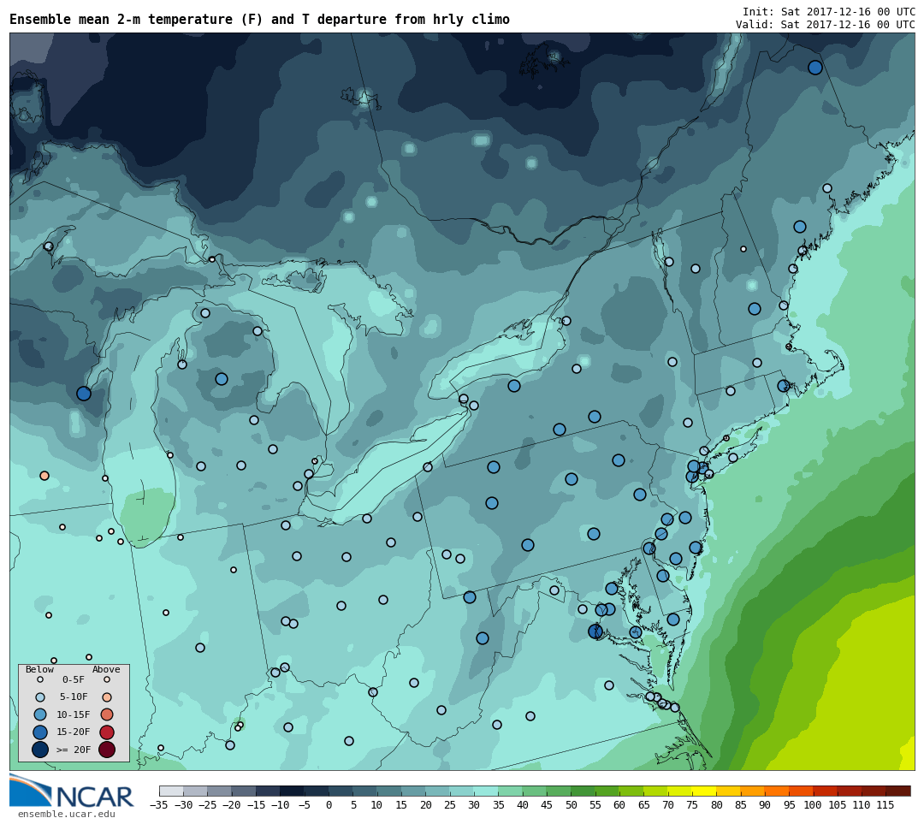Click the Init time text
924x824 pixels.
pos(828,12)
